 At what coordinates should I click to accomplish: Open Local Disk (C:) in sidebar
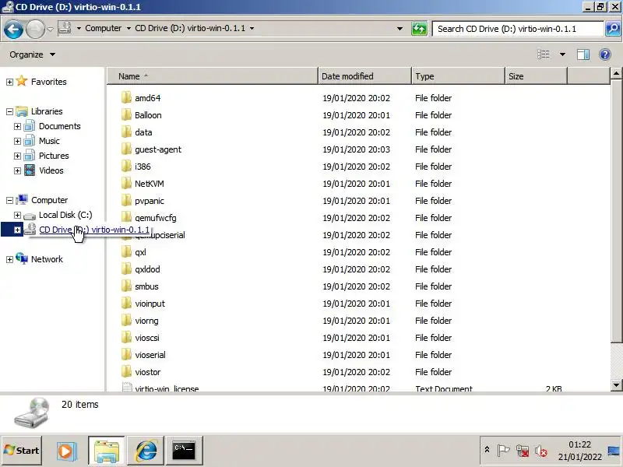65,215
